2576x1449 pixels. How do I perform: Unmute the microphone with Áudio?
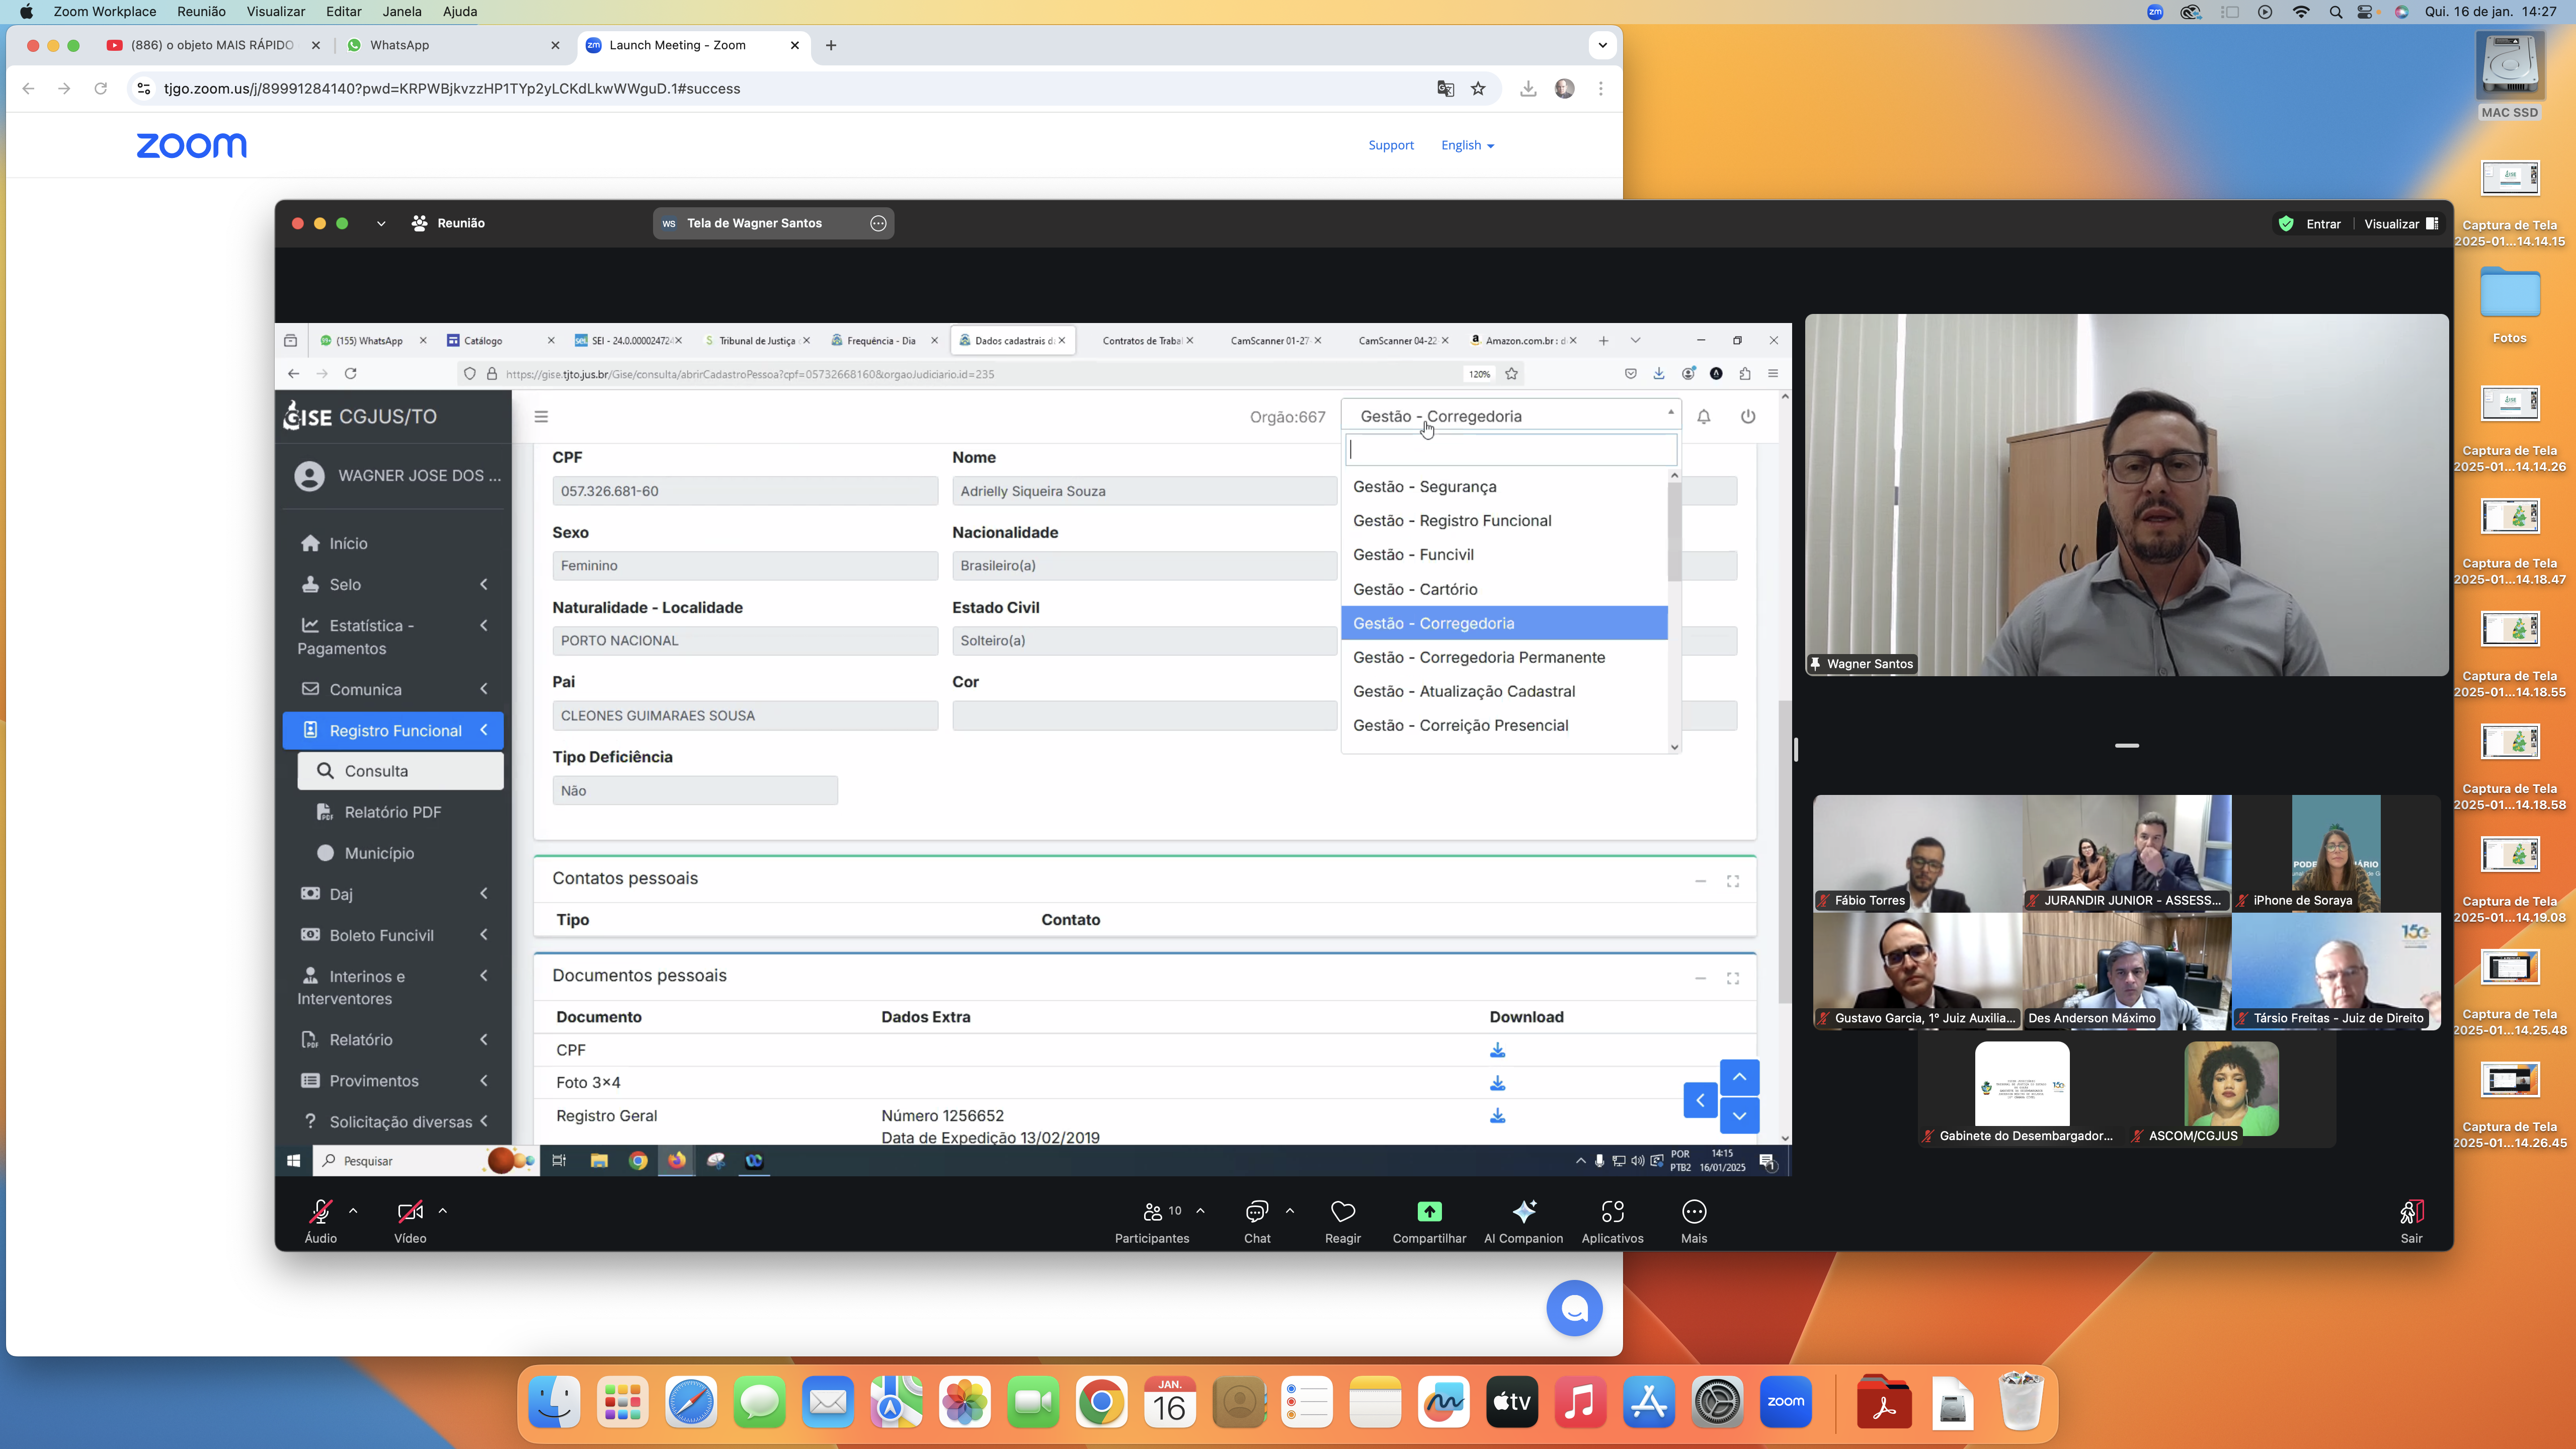[x=320, y=1212]
